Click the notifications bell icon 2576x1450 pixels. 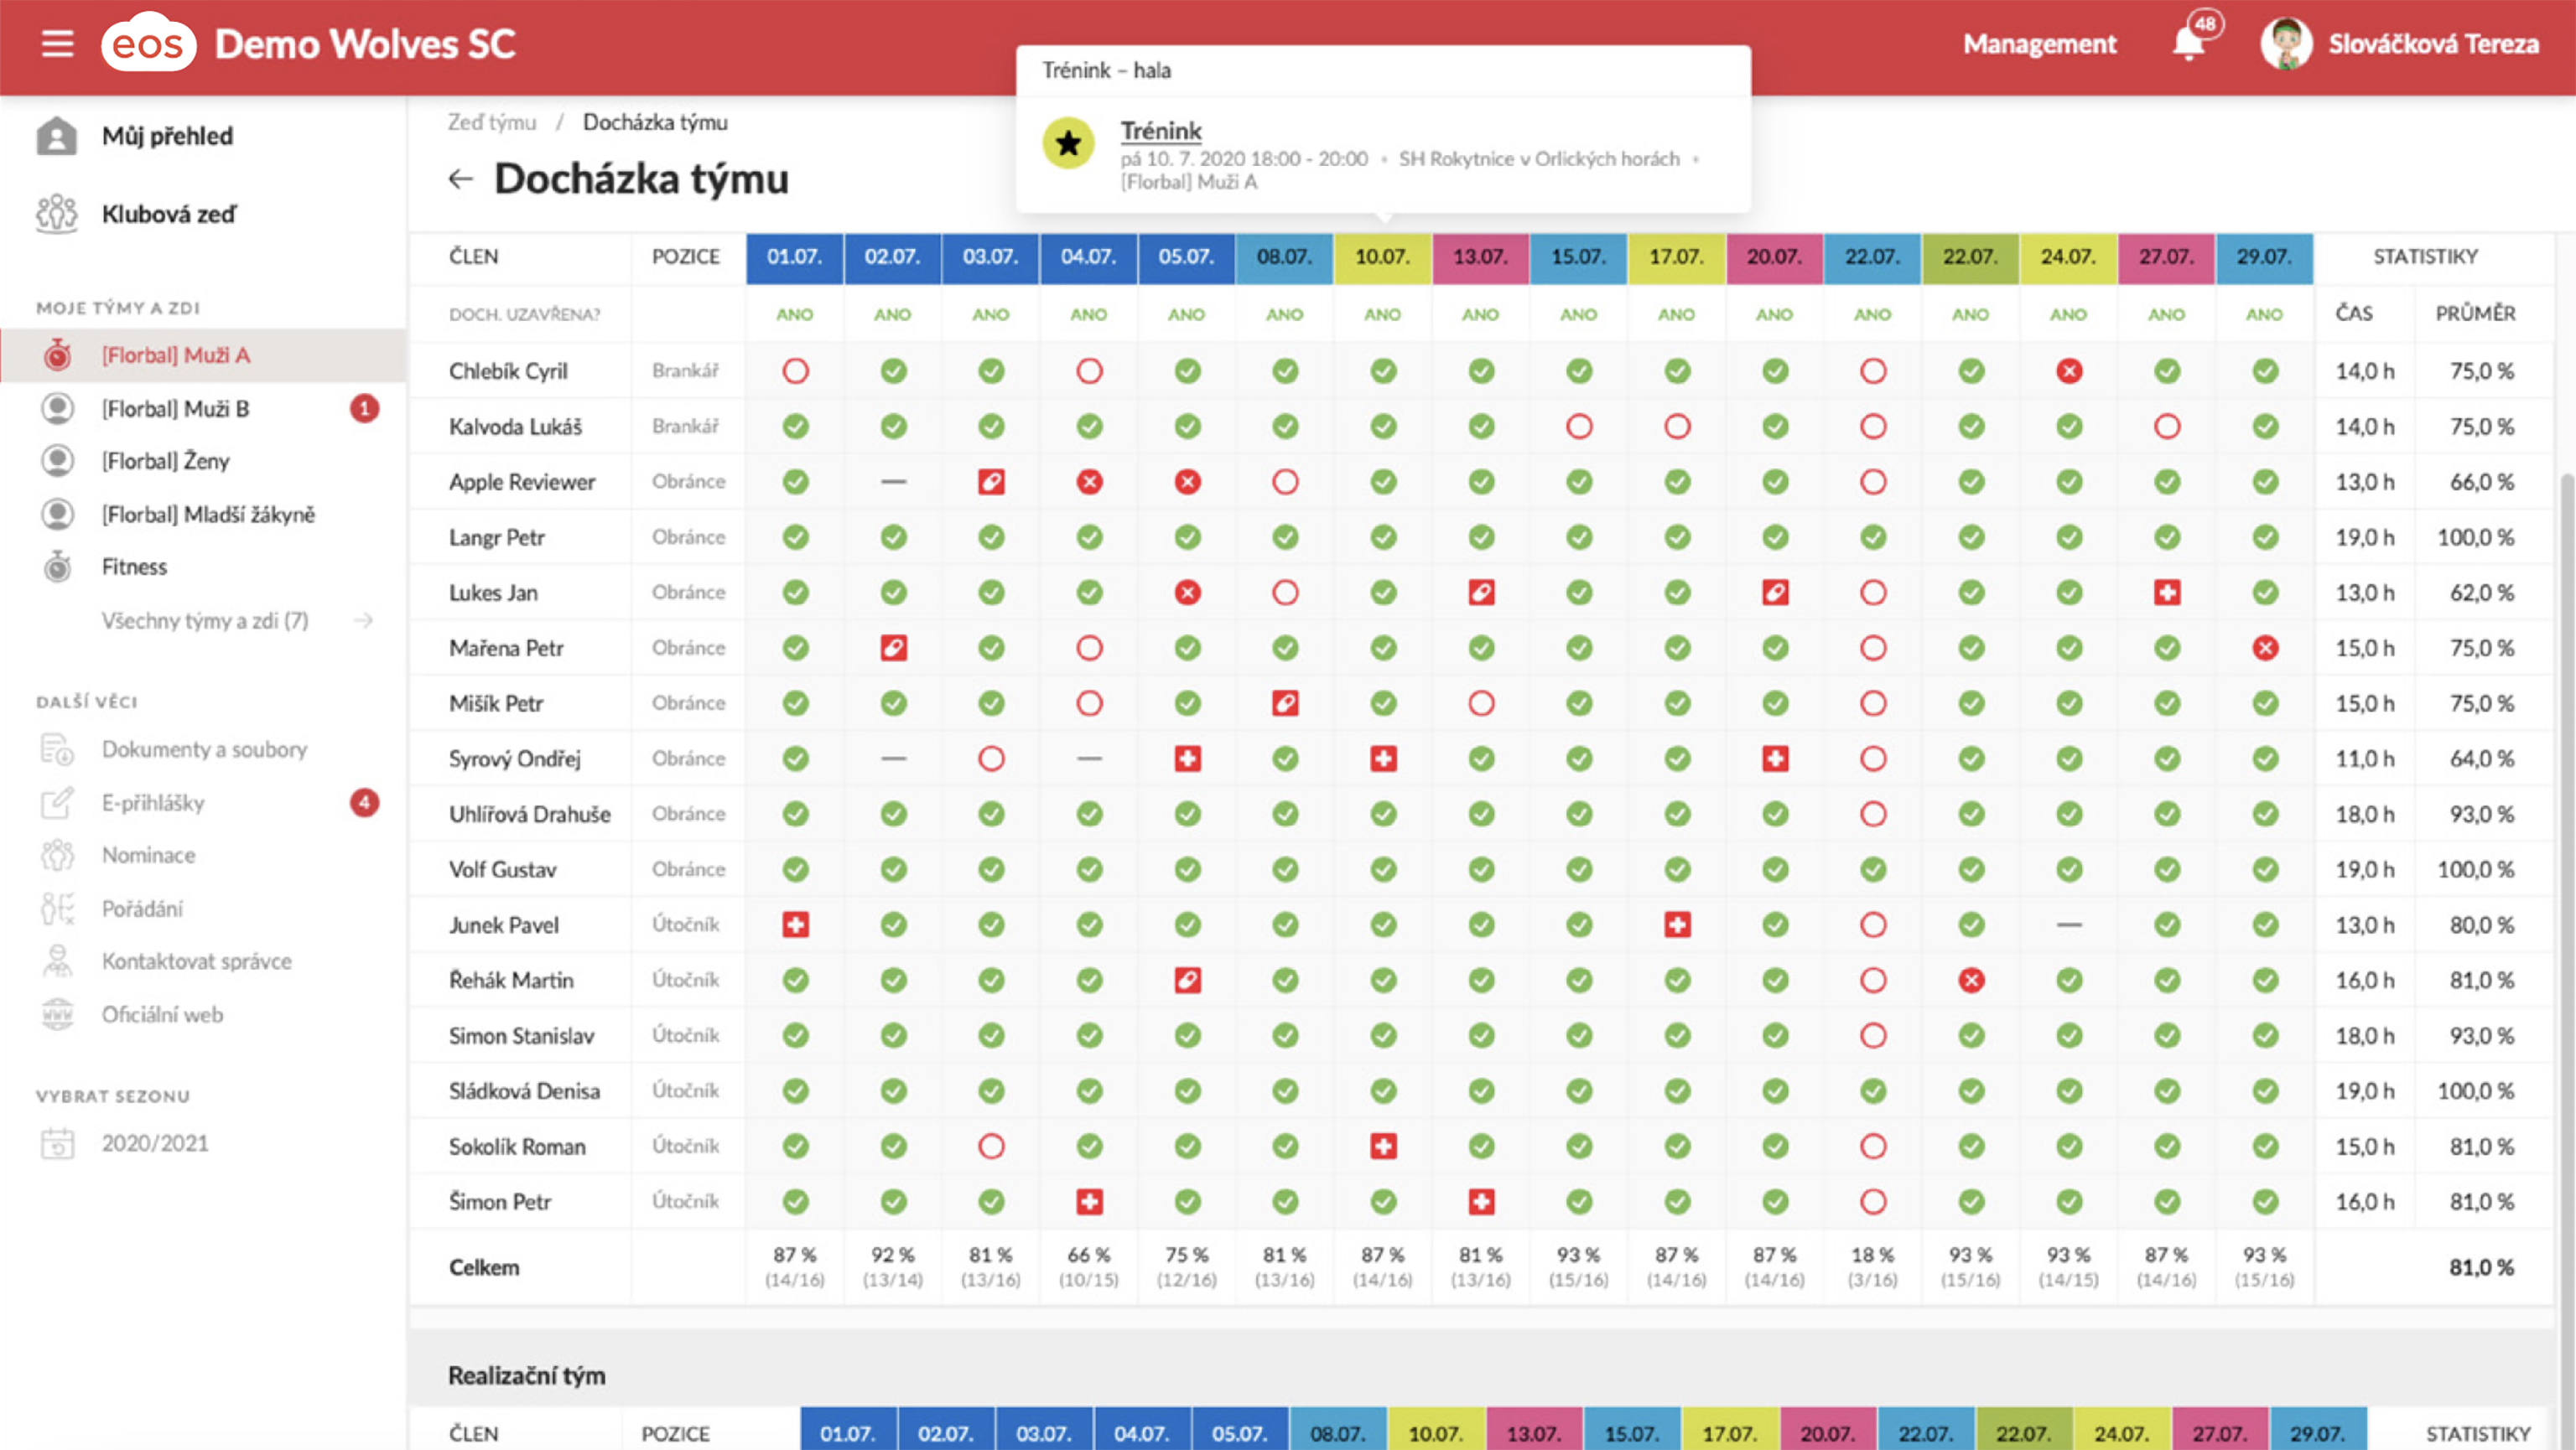point(2188,45)
